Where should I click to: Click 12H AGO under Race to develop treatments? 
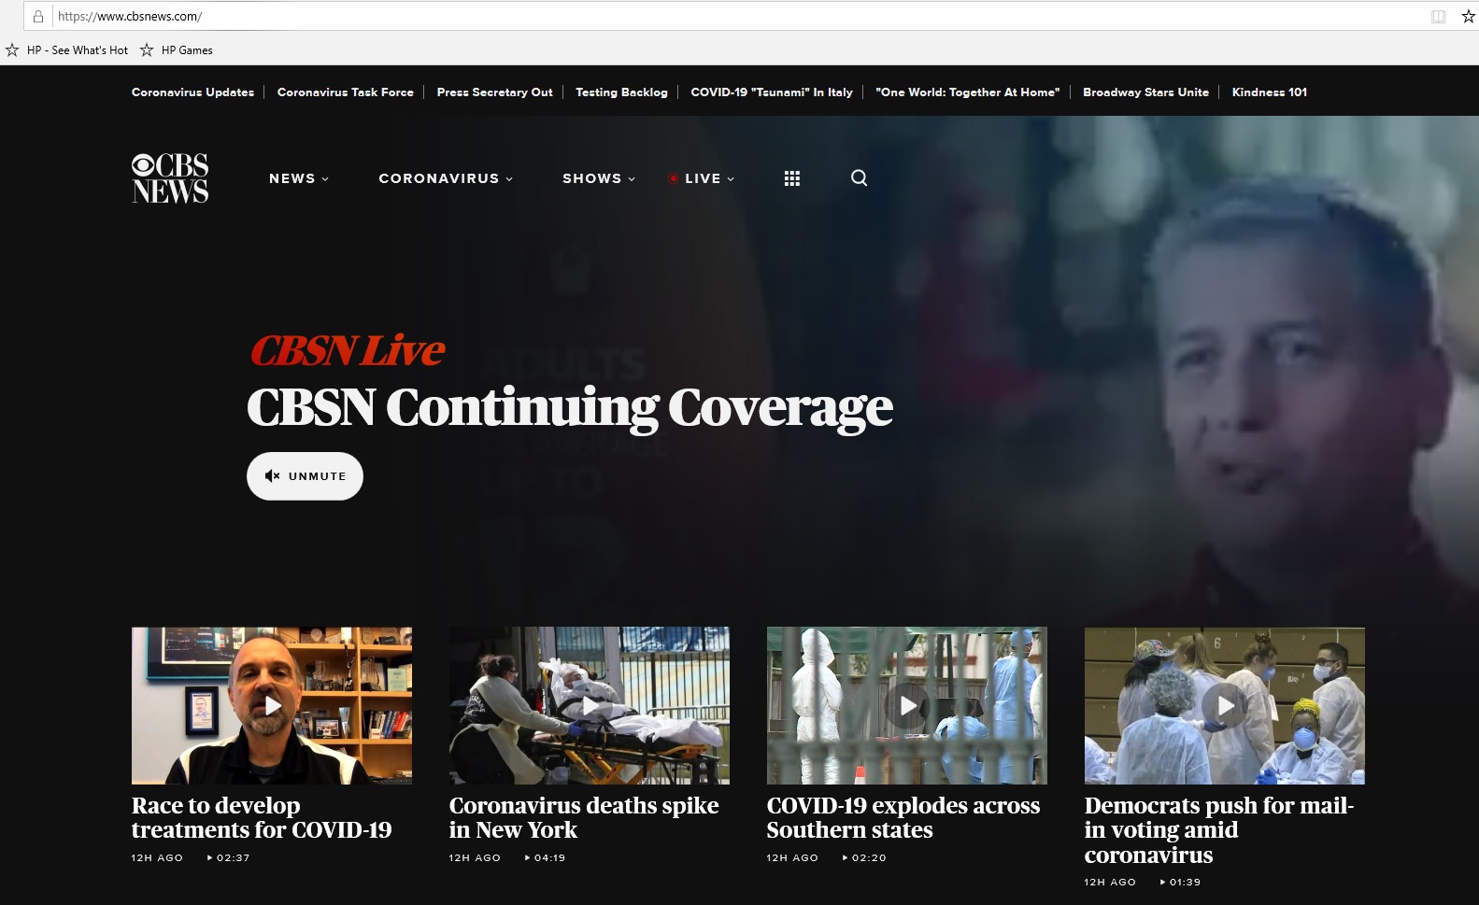coord(157,857)
